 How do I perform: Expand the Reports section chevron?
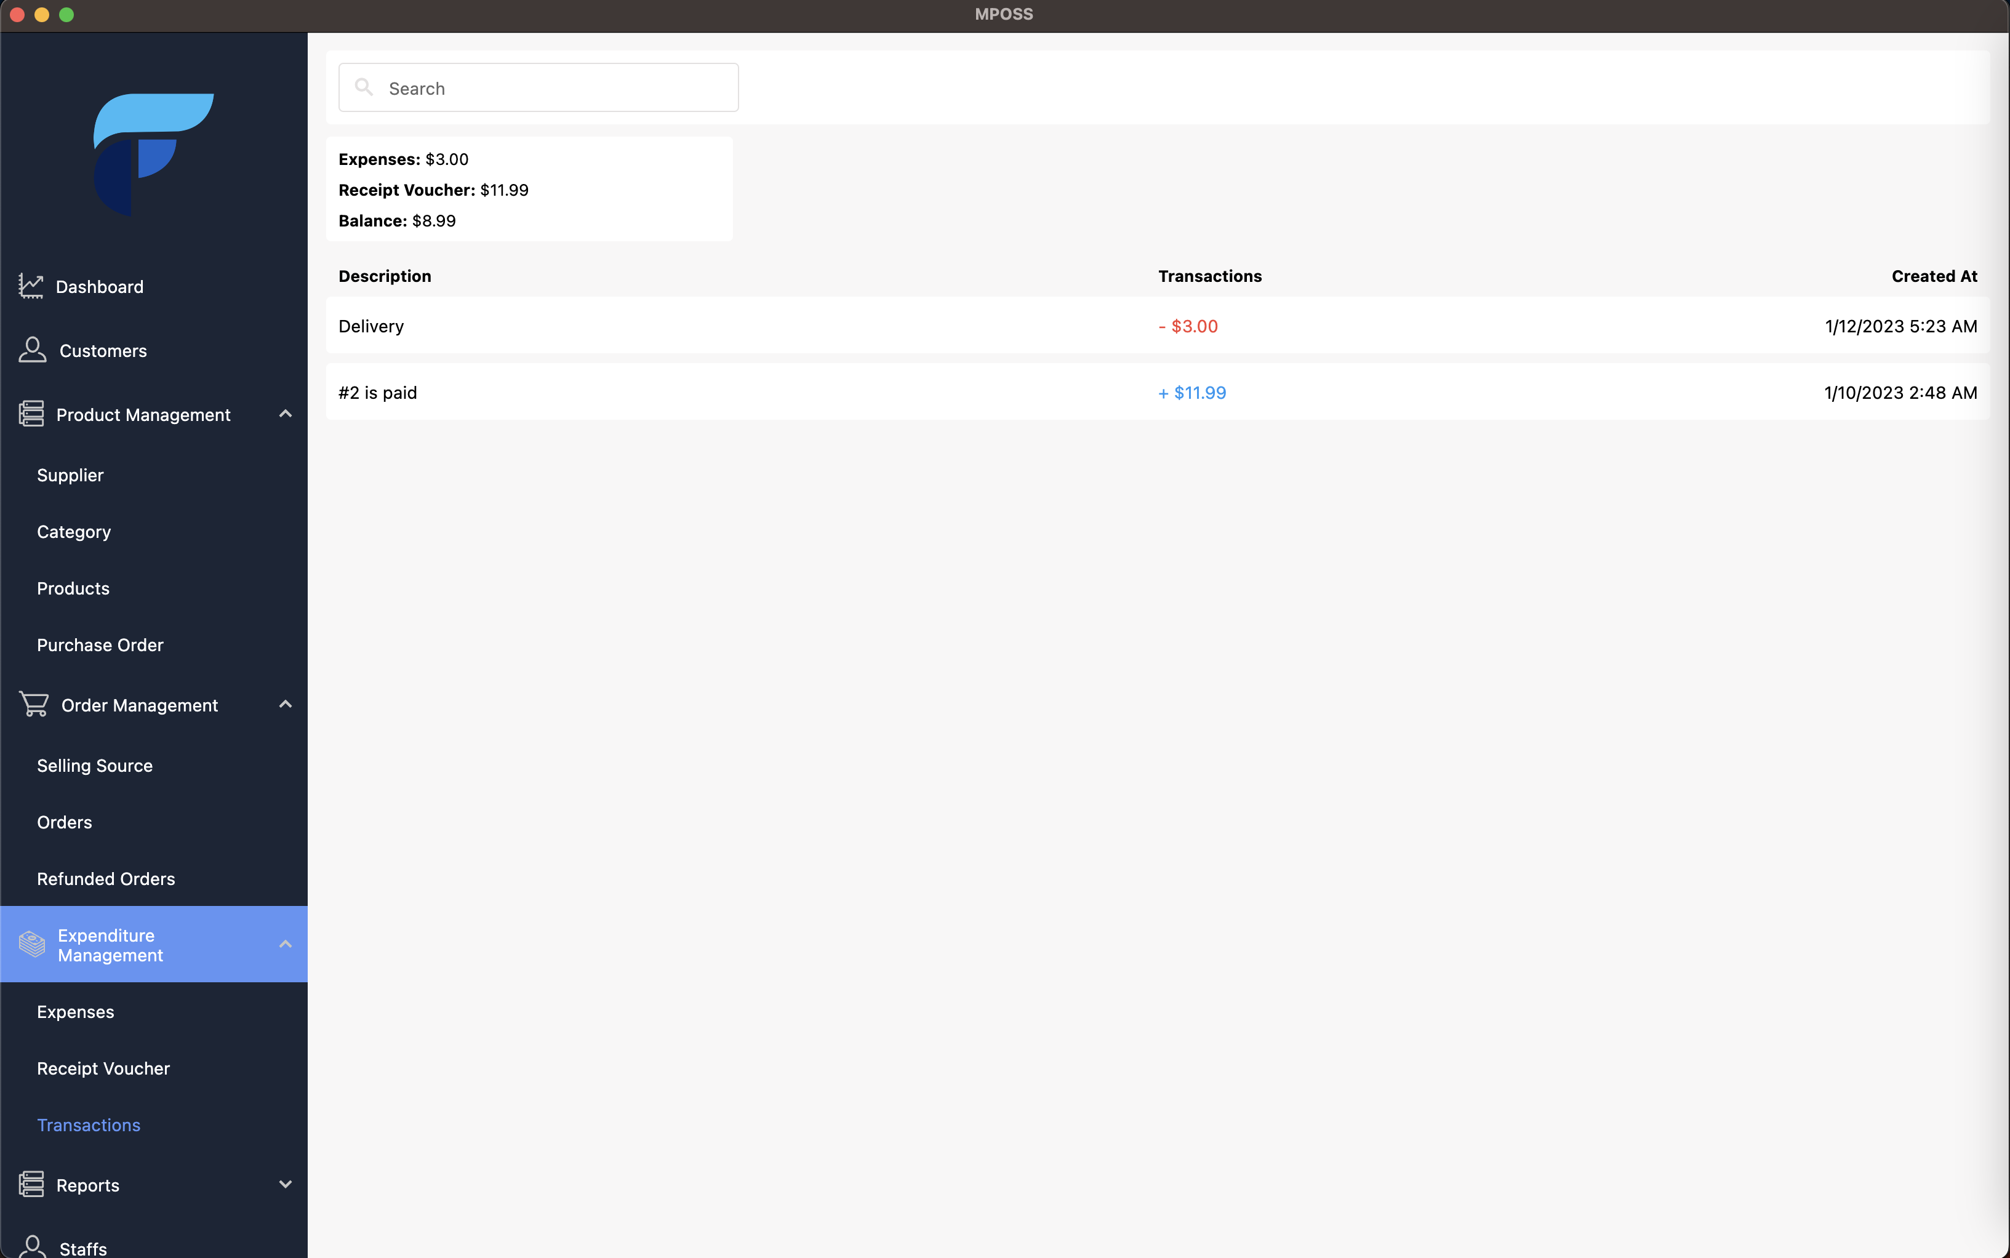click(286, 1184)
